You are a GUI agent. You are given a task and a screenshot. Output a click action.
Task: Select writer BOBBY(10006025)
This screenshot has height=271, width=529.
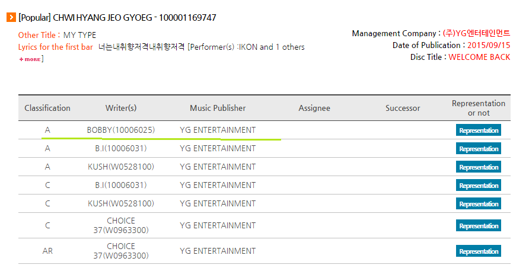point(121,130)
